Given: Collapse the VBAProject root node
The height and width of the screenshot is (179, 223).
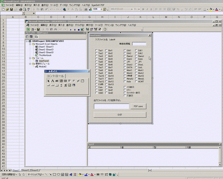Looking at the screenshot, I should tap(27, 41).
